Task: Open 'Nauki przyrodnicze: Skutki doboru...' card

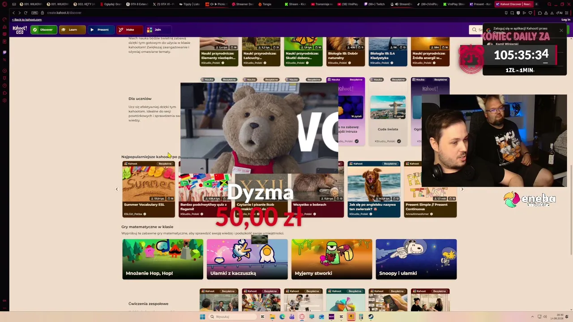Action: (x=303, y=52)
